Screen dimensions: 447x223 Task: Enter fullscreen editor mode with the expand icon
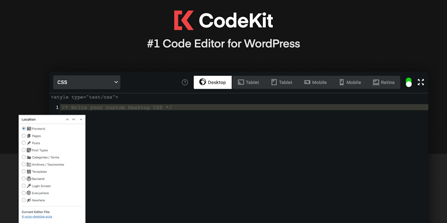tap(421, 82)
